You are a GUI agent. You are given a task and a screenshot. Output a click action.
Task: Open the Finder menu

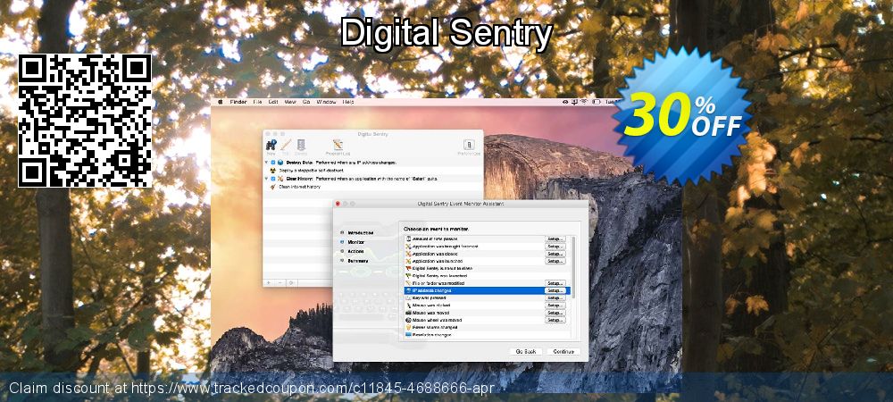point(238,102)
